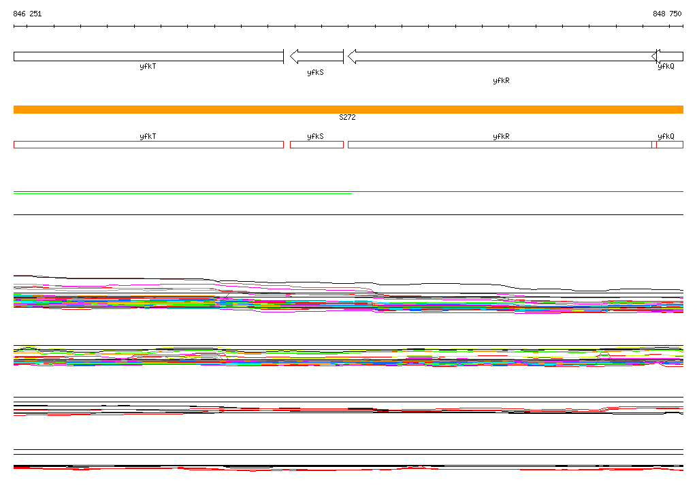
Task: Click the yfkS text label above the red box
Action: (x=315, y=137)
